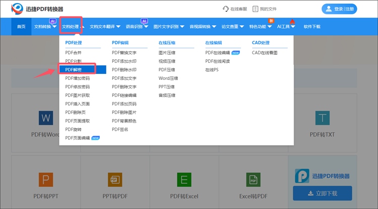The height and width of the screenshot is (209, 378).
Task: Choose PDF页面提取 from menu
Action: [78, 121]
